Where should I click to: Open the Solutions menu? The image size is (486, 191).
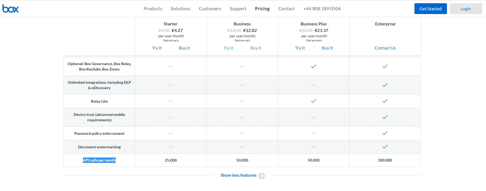[181, 9]
